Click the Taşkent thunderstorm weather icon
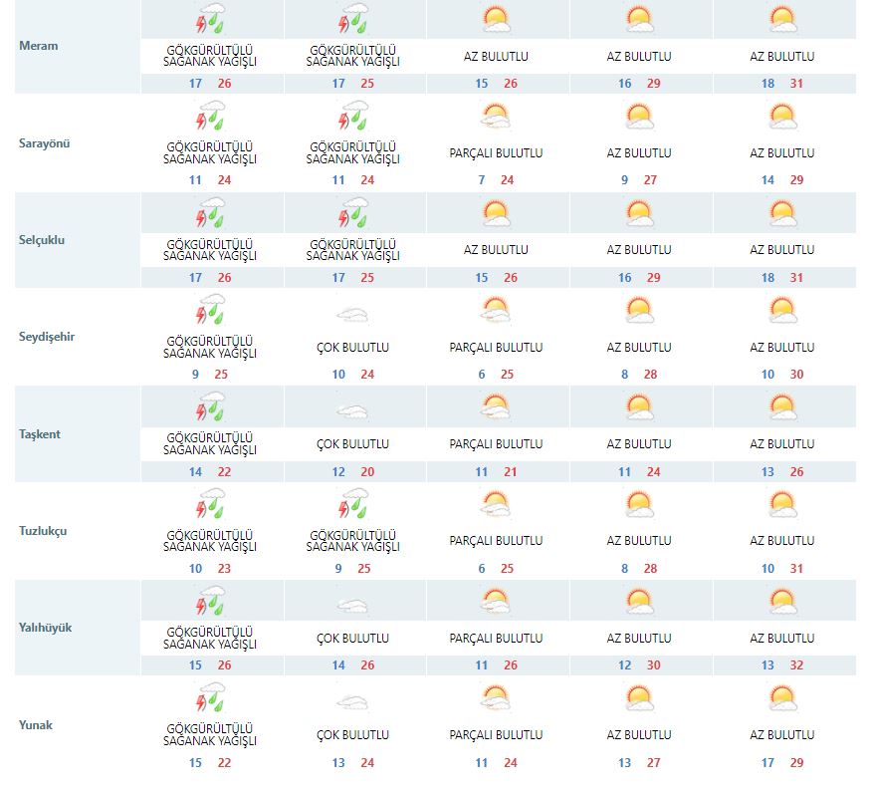This screenshot has height=793, width=873. (x=211, y=407)
